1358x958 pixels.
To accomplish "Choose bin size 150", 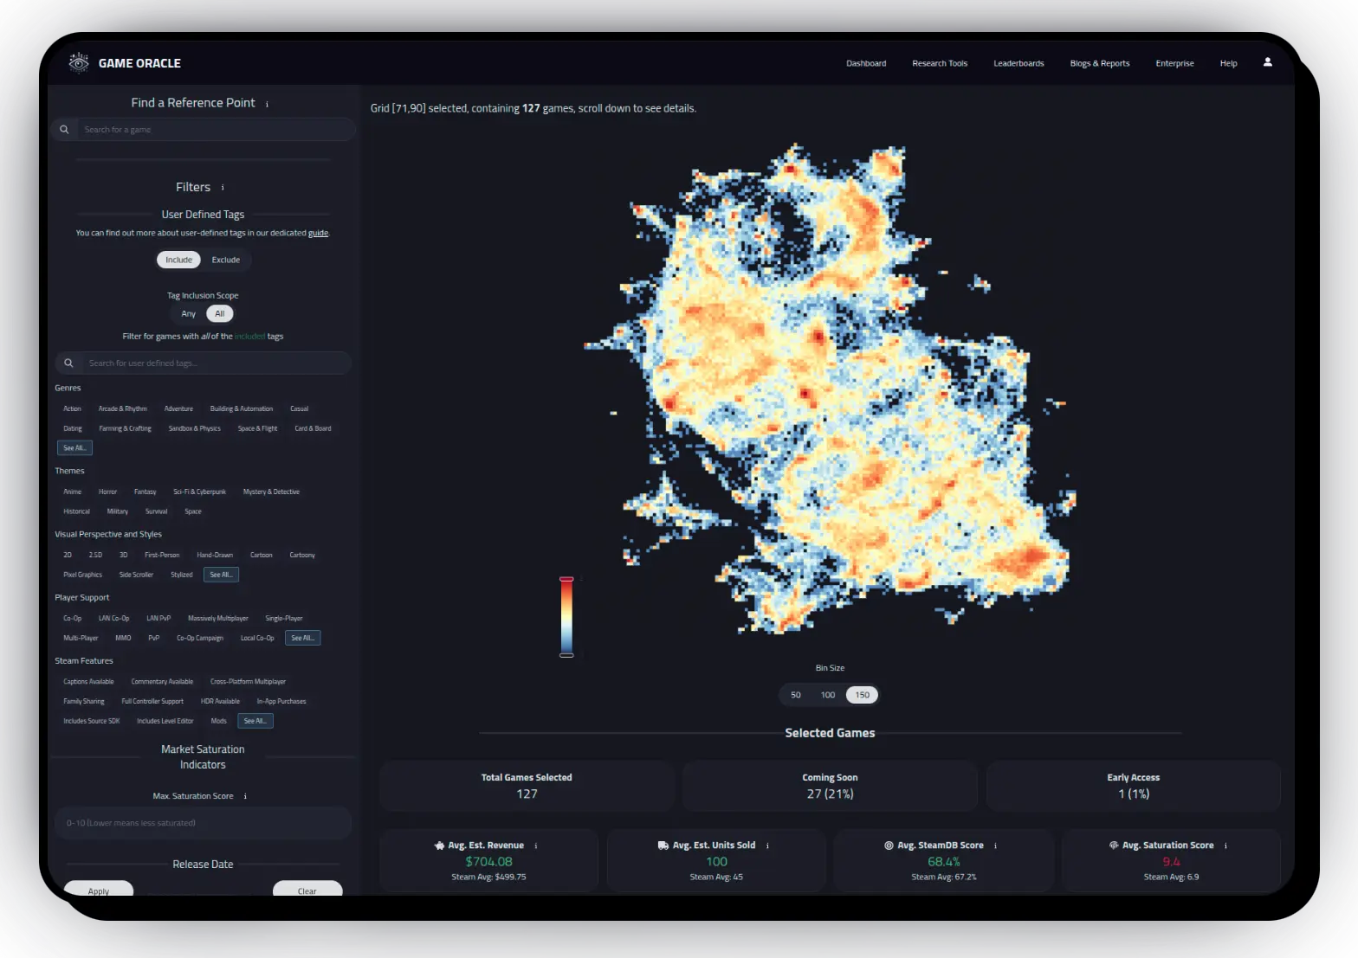I will [x=863, y=695].
